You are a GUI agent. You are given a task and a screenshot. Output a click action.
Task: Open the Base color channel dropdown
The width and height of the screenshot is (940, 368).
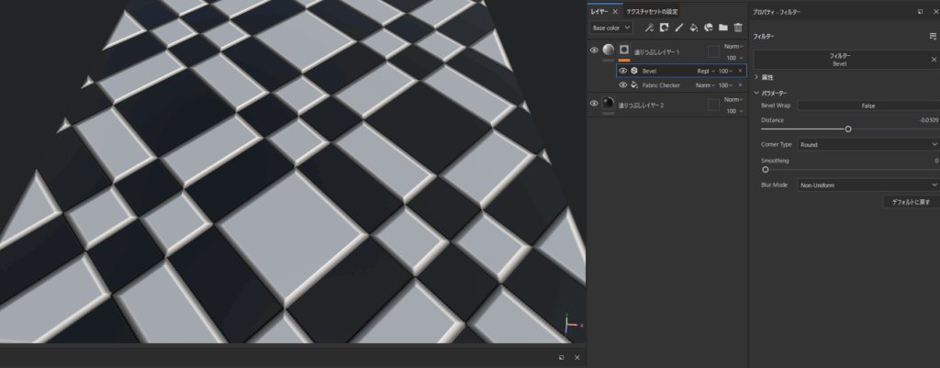(x=611, y=28)
